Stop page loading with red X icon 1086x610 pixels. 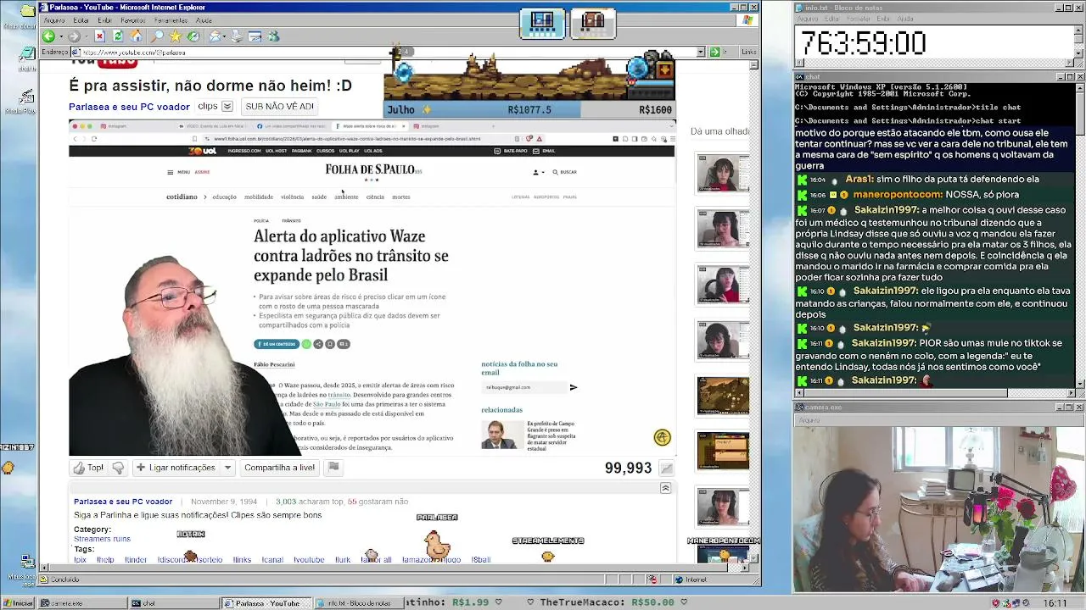[99, 36]
